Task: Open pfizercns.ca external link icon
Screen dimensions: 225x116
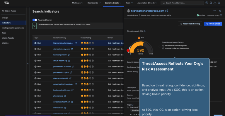Action: click(x=65, y=96)
